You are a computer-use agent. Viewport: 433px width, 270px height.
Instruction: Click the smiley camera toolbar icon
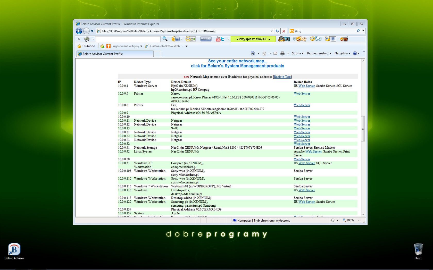tap(284, 39)
